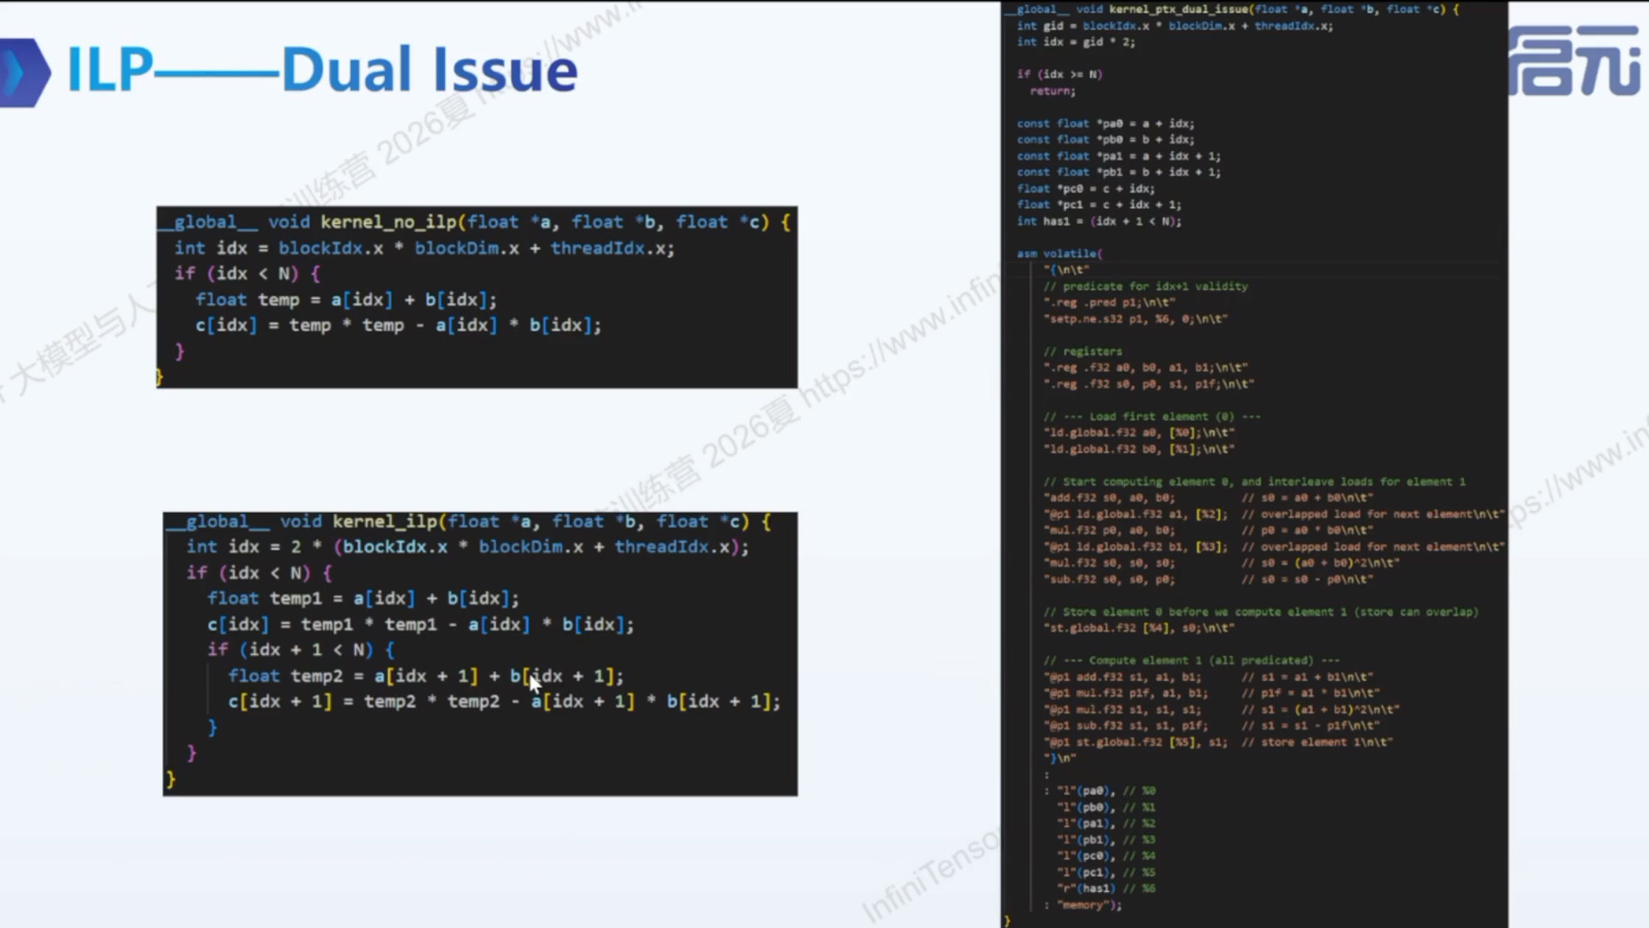
Task: Click the "asm volatile(" statement
Action: coord(1059,253)
